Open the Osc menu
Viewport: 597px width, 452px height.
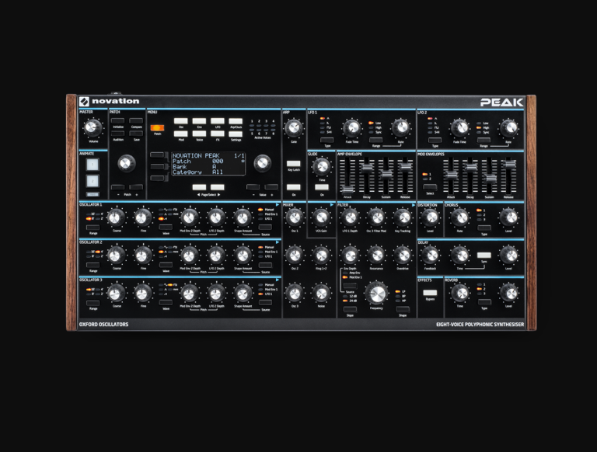(x=181, y=121)
